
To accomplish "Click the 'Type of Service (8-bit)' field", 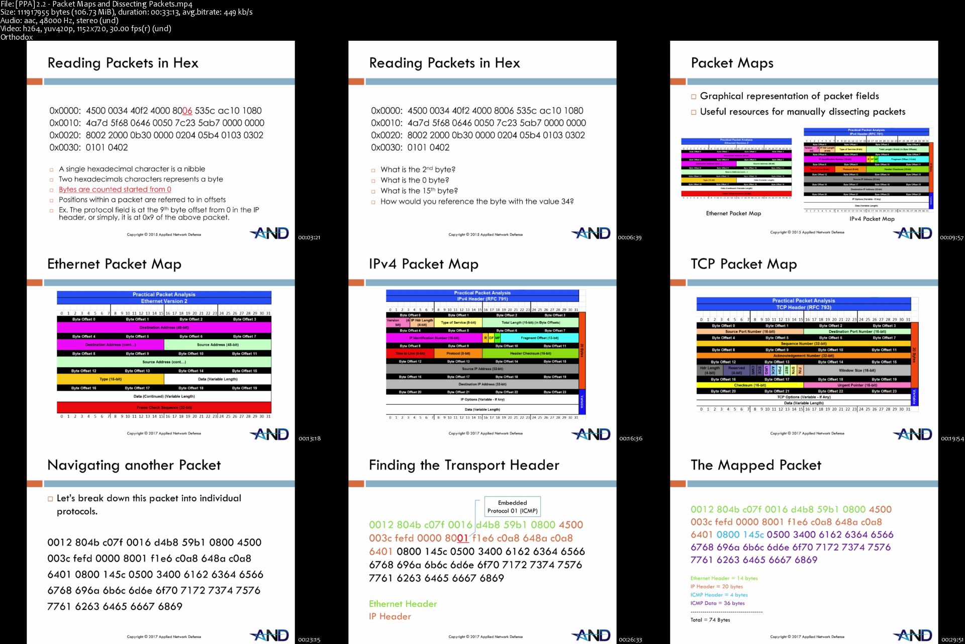I will coord(458,322).
